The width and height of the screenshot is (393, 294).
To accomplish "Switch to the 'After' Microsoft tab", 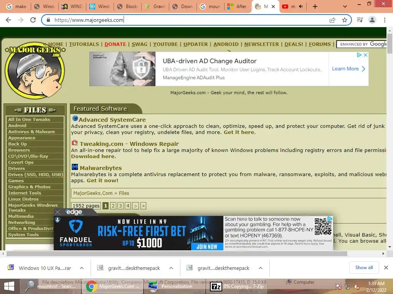I will pyautogui.click(x=237, y=7).
